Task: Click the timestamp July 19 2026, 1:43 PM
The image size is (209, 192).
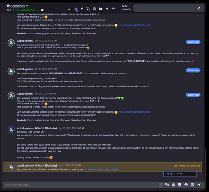Action: [x=45, y=93]
